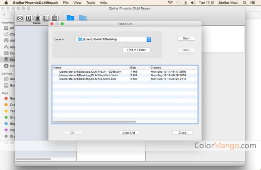This screenshot has height=170, width=261.
Task: Click the Start button
Action: (186, 38)
